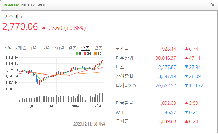Screen dimensions: 218x134
Task: Click the 미국환율 value 1,092.00
Action: [x=167, y=103]
